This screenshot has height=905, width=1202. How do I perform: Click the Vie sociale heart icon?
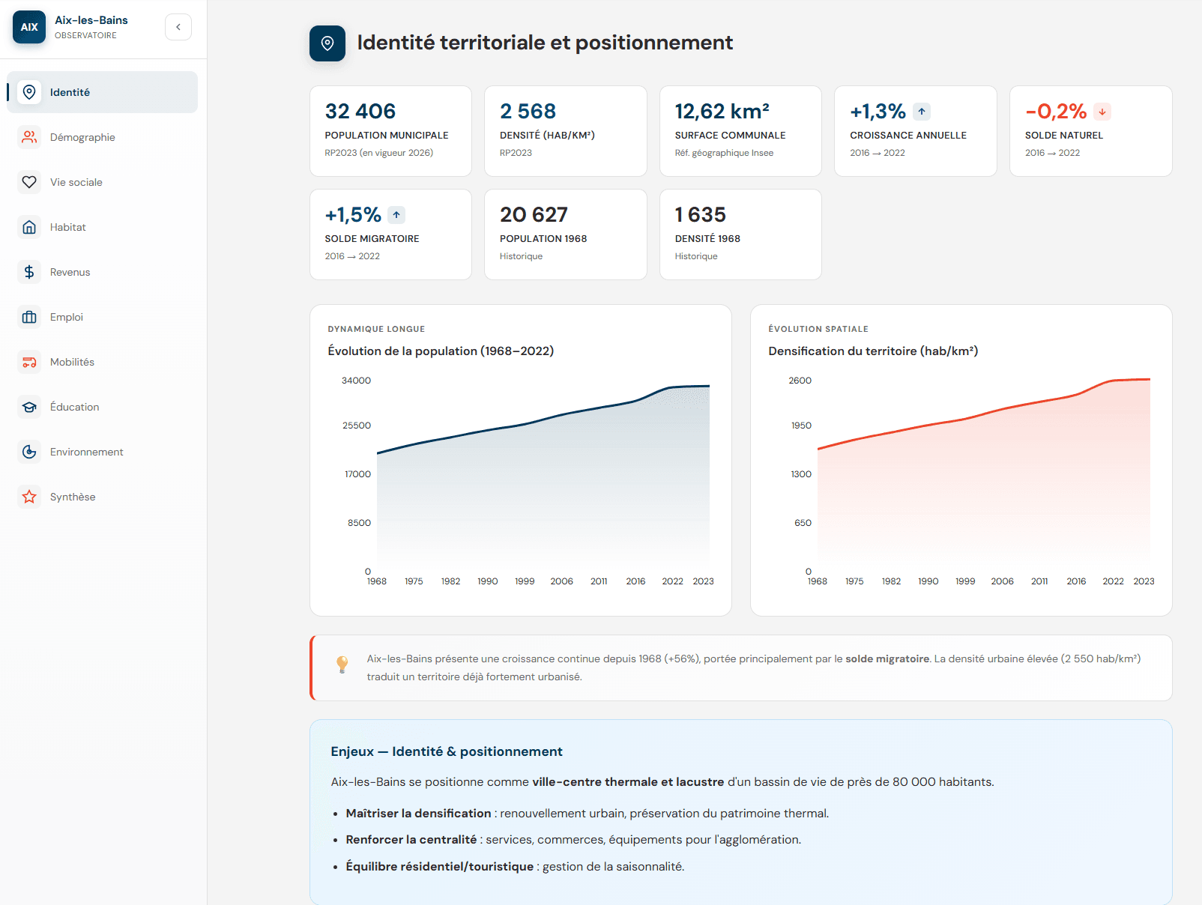(29, 182)
